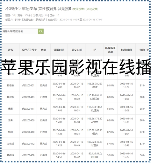Click student ID sf20200413
This screenshot has width=151, height=163.
(28, 97)
